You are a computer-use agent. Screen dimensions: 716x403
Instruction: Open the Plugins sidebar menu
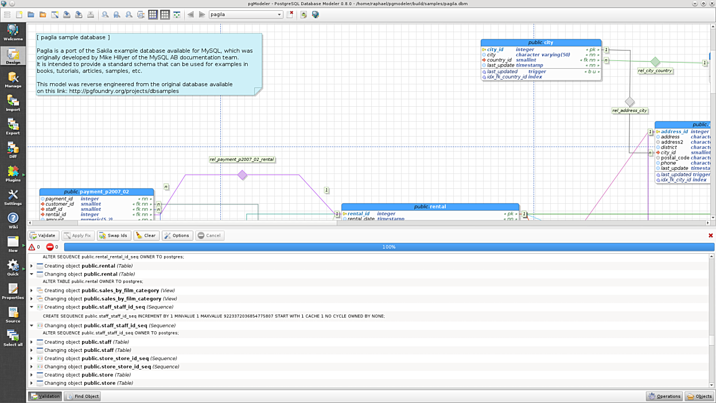point(13,173)
